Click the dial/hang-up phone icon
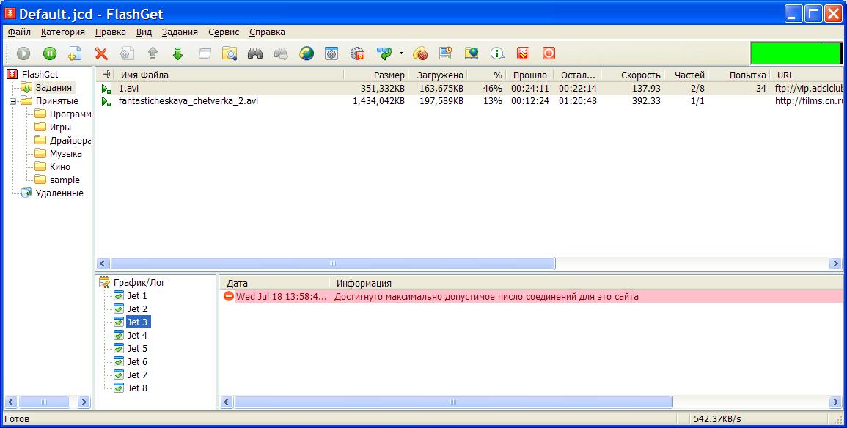This screenshot has height=428, width=847. coord(420,53)
